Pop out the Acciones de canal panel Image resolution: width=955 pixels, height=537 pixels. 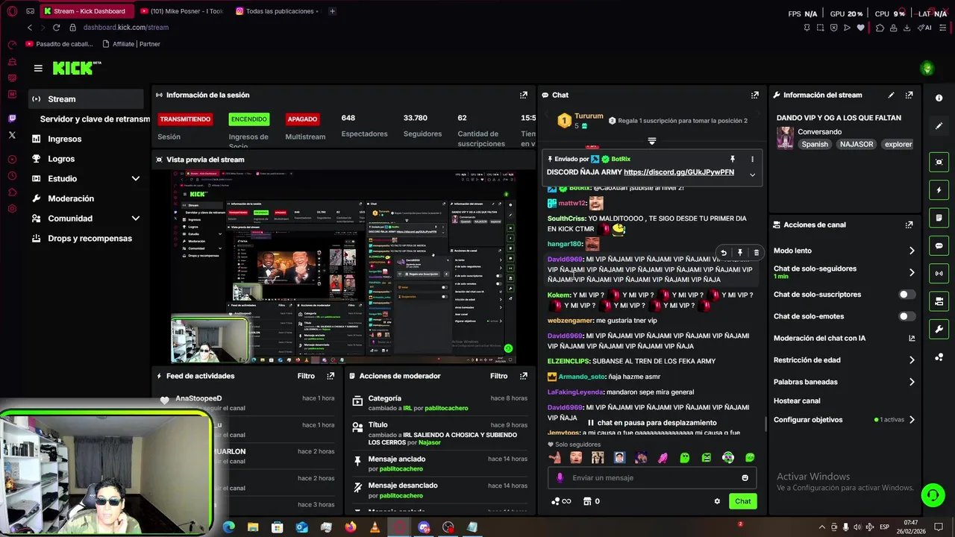909,224
